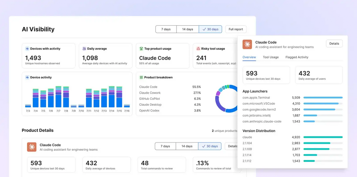Select the 14 days range at top

188,29
